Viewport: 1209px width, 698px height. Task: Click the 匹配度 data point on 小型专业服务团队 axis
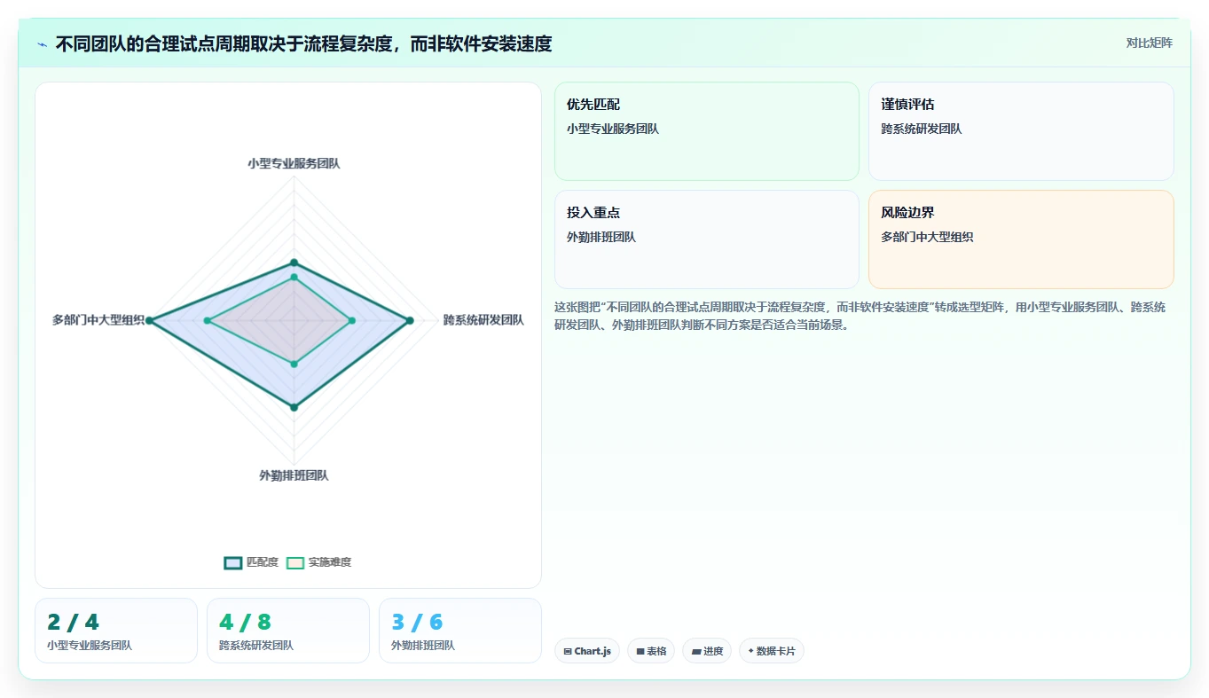click(294, 263)
